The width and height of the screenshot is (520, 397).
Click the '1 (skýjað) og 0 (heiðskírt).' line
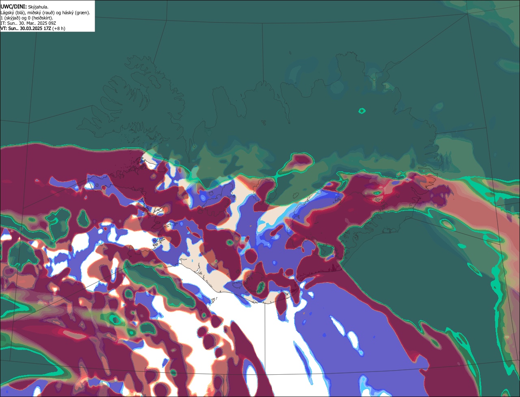27,18
